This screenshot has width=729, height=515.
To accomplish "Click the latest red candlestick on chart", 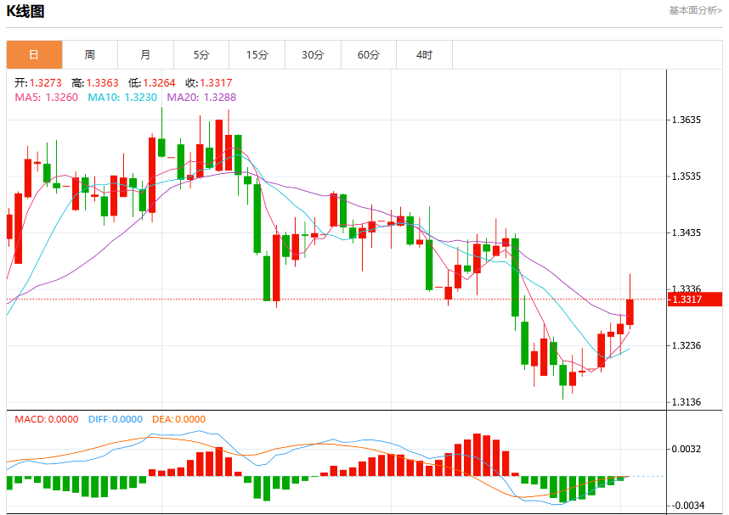I will pyautogui.click(x=630, y=311).
